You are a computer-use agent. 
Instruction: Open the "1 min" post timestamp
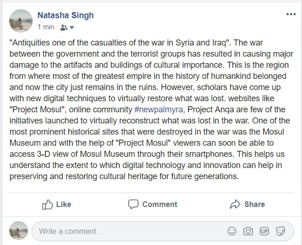click(46, 27)
